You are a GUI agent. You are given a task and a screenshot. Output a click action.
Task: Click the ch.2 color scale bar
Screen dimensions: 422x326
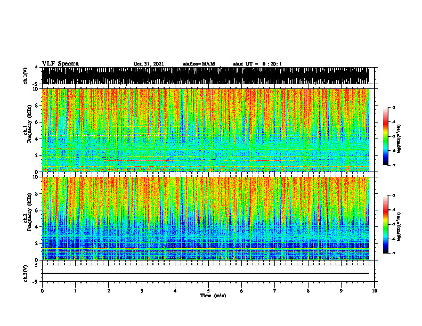coord(385,224)
